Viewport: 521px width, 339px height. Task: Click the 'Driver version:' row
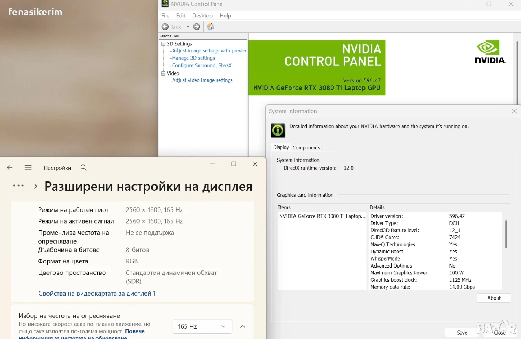click(436, 216)
